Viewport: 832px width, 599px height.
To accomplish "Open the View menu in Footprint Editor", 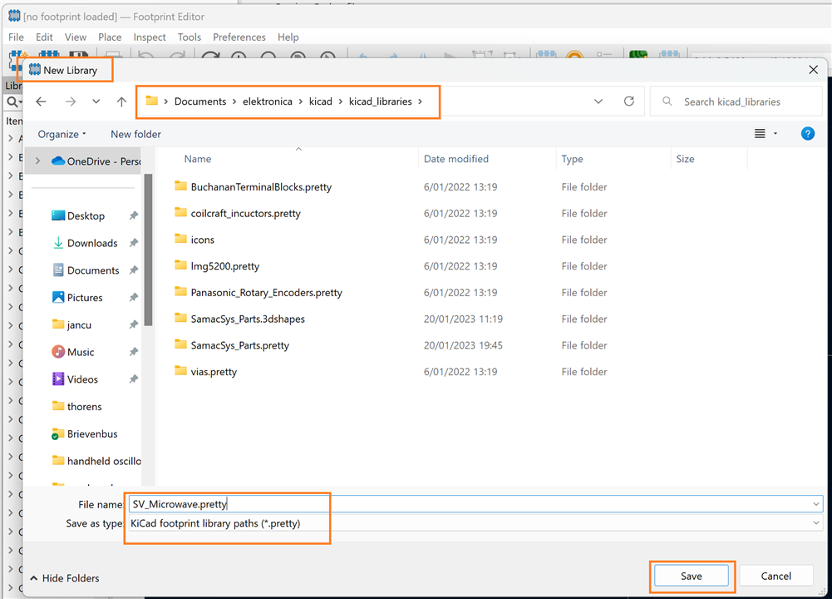I will [x=76, y=37].
